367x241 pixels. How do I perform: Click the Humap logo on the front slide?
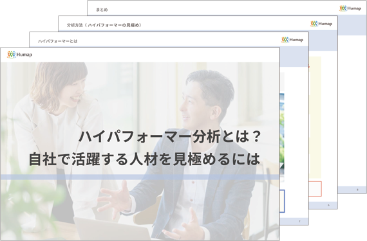point(20,55)
